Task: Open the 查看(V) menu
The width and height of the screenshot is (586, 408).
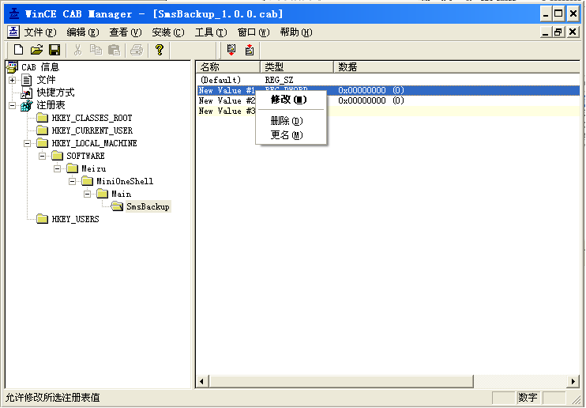Action: tap(126, 32)
